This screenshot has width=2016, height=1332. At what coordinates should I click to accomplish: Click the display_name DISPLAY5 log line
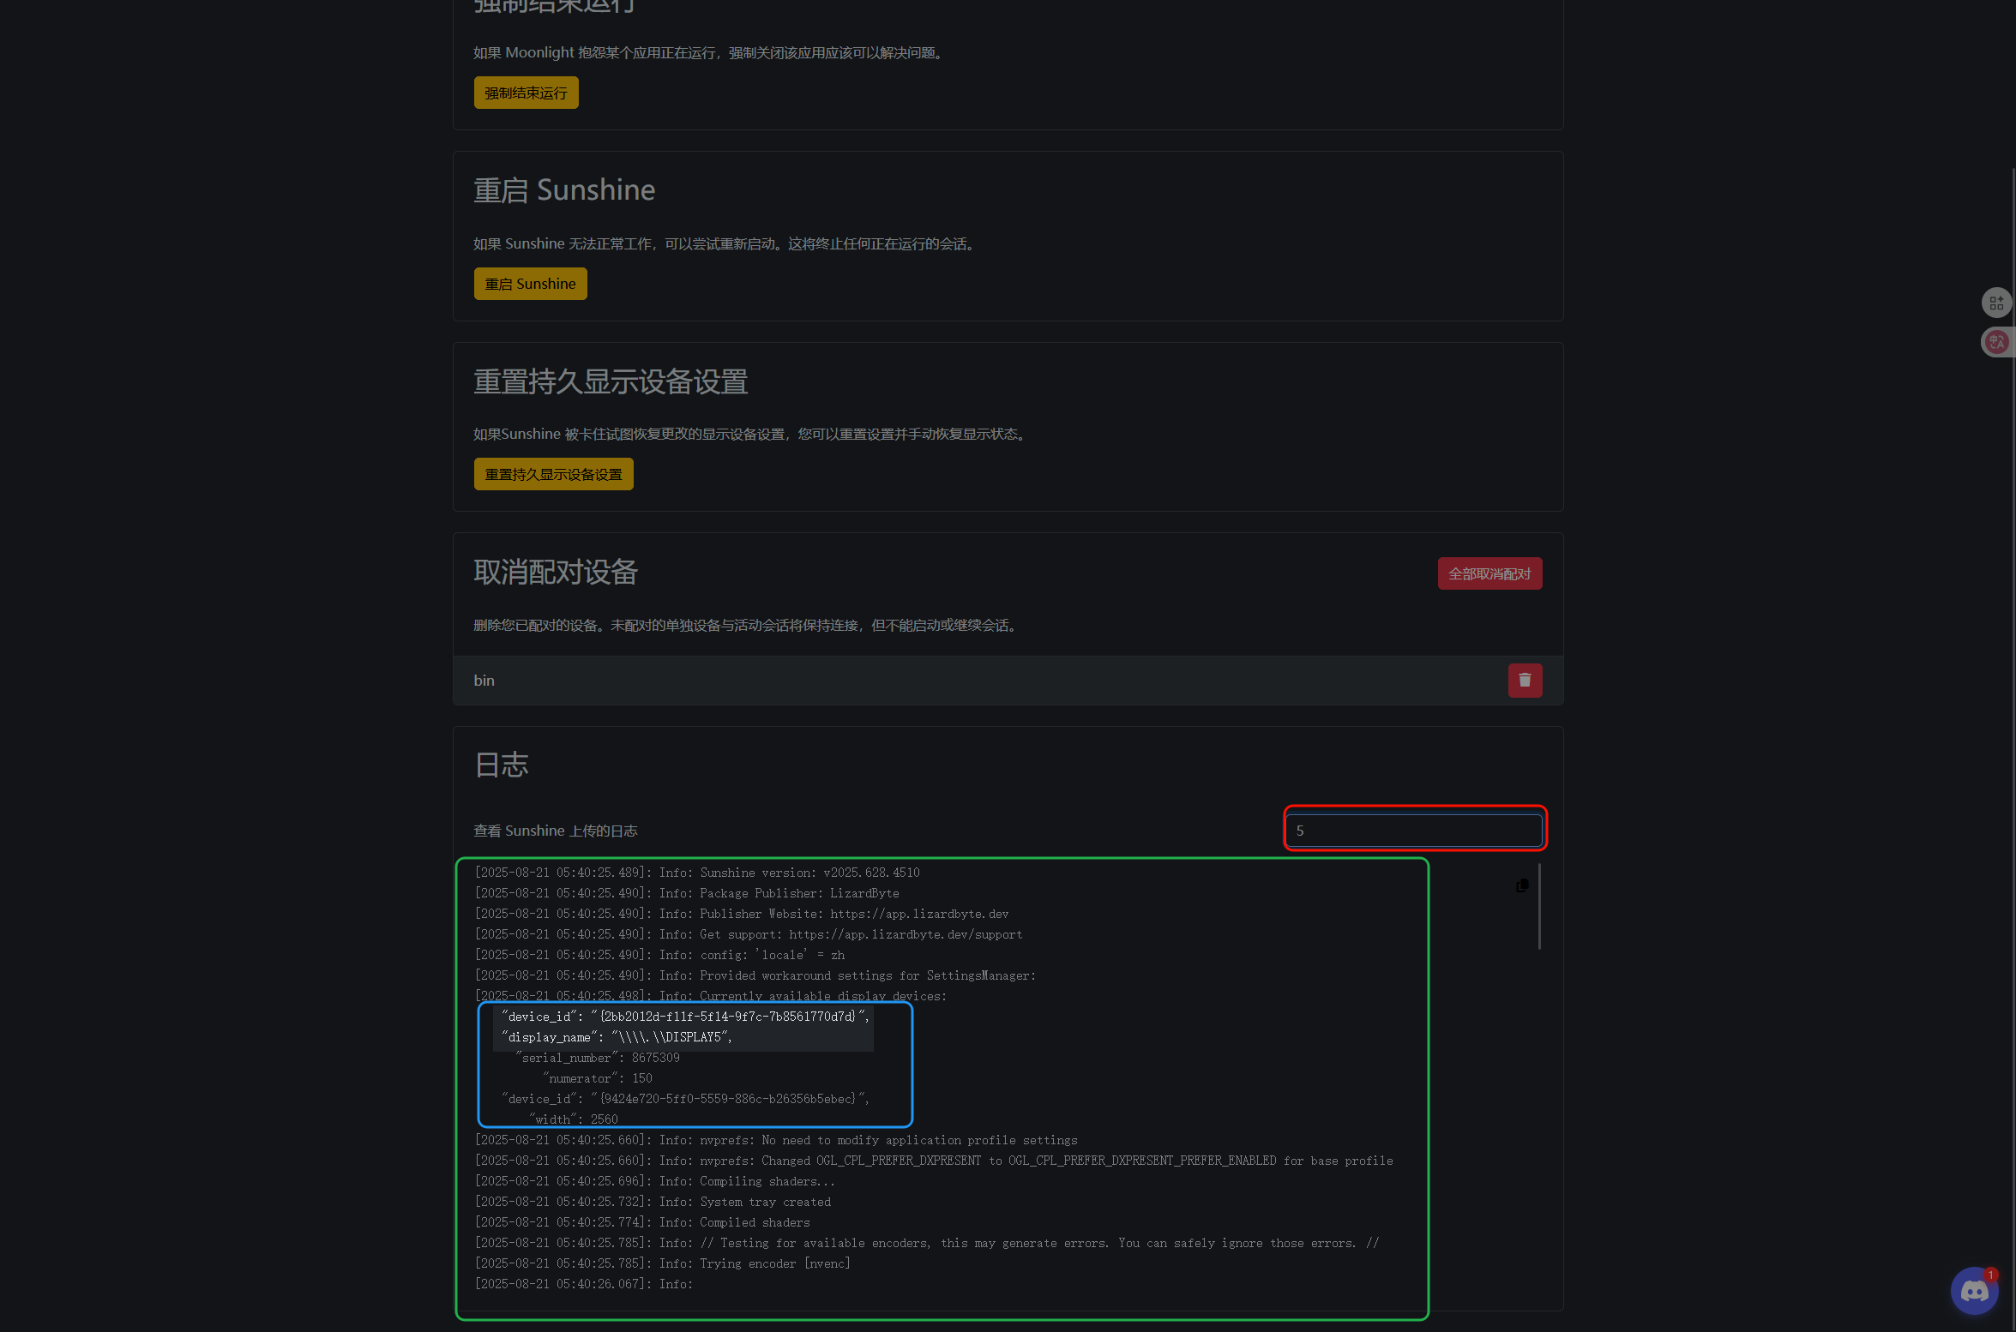coord(616,1037)
